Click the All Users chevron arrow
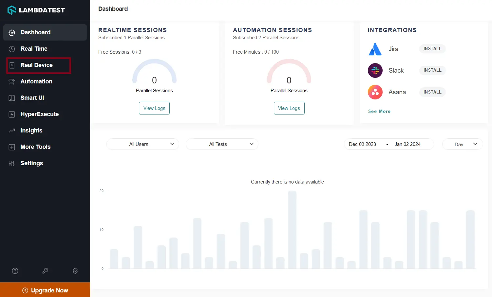This screenshot has width=492, height=297. pos(172,144)
